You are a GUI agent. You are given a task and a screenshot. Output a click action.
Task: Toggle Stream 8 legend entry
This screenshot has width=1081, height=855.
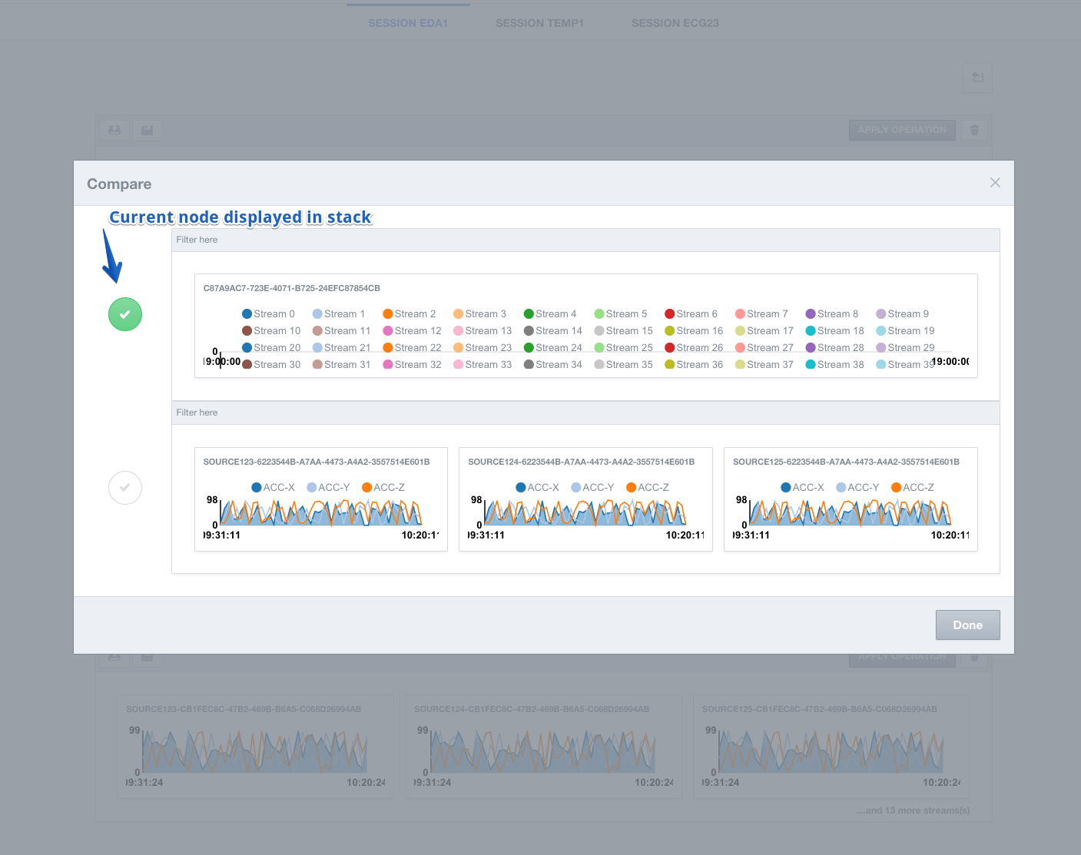[832, 313]
